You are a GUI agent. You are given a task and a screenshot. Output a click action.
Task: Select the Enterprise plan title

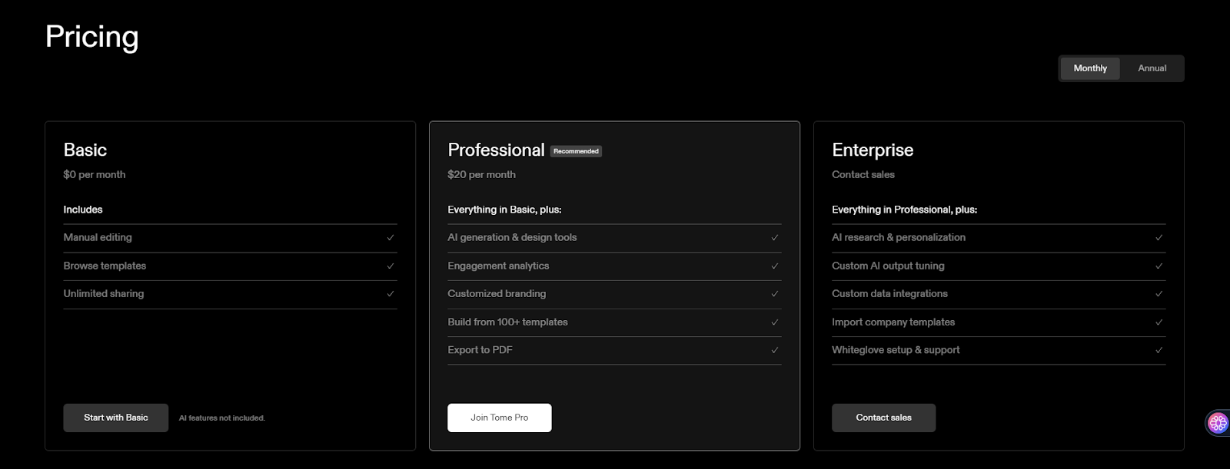tap(873, 150)
